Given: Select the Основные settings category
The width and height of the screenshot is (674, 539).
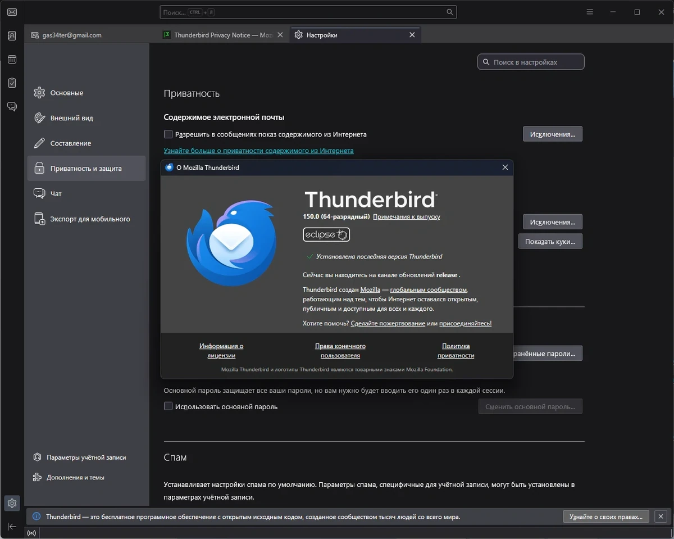Looking at the screenshot, I should [x=86, y=93].
